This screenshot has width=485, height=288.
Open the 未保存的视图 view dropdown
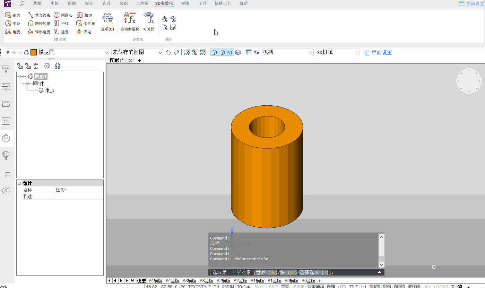coord(137,52)
